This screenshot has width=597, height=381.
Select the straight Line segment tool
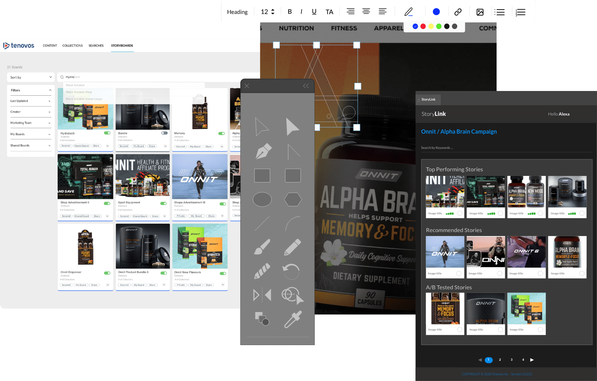[x=262, y=223]
